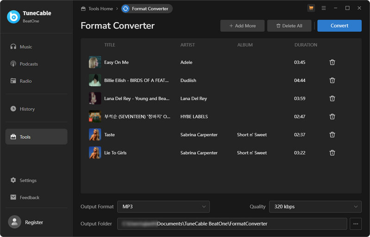
Task: Click Delete All button
Action: (289, 26)
